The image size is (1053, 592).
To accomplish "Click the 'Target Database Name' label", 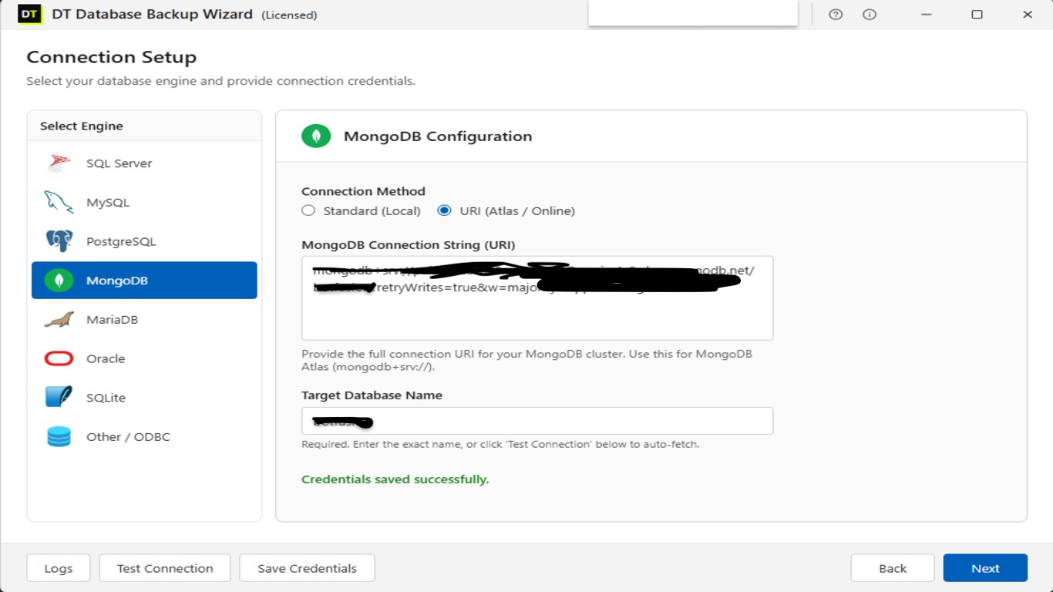I will (372, 395).
